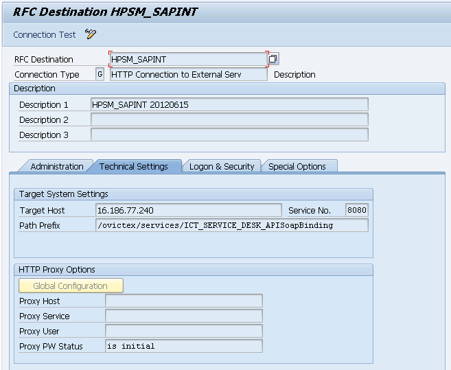The width and height of the screenshot is (451, 370).
Task: Open the Logon & Security tab
Action: click(222, 167)
